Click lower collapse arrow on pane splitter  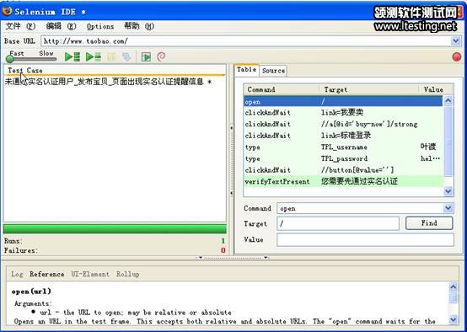pos(232,193)
